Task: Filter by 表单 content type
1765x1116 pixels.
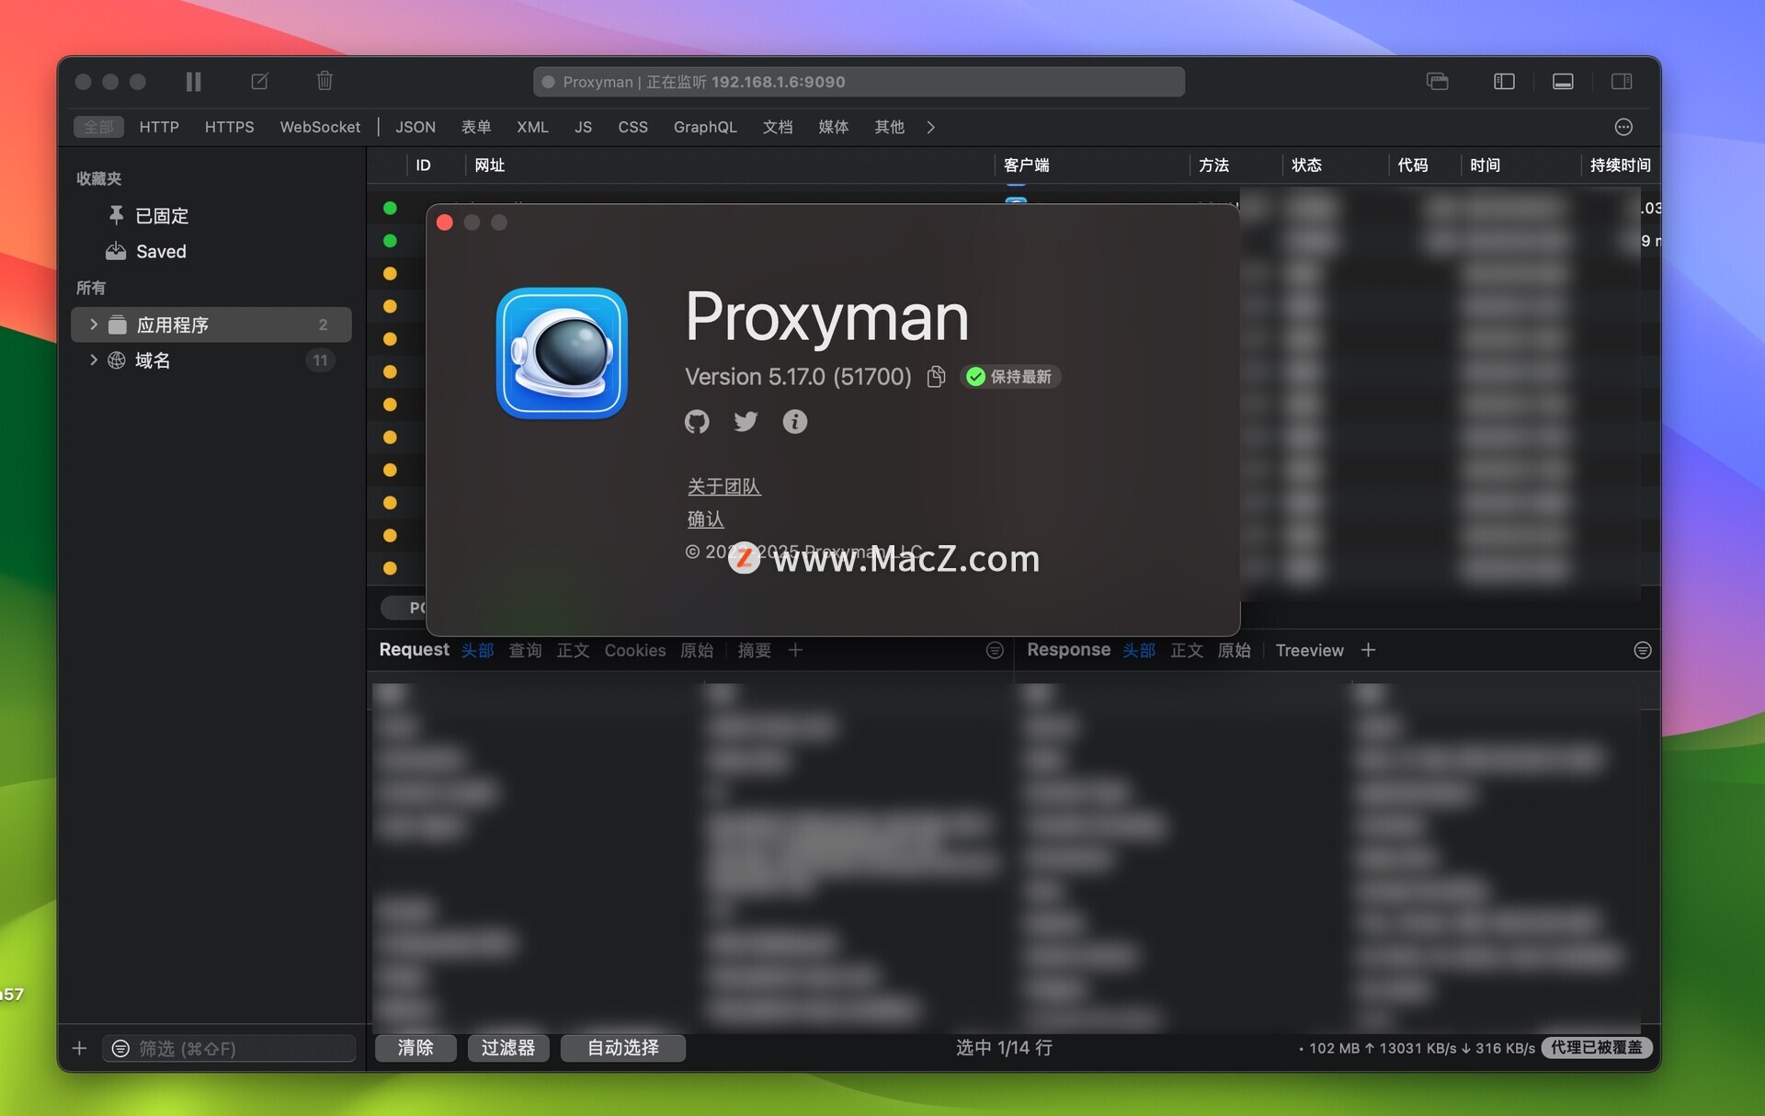Action: tap(476, 127)
